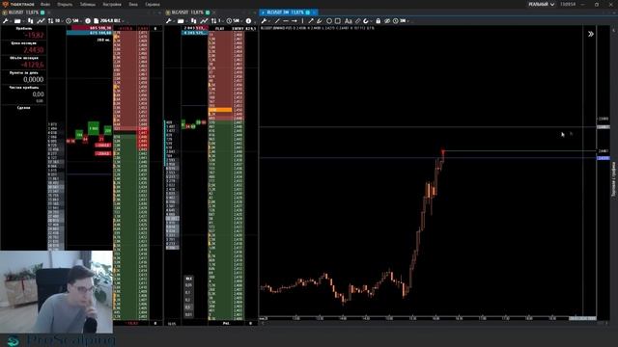Open window layout dropdown in left order book toolbar

click(19, 21)
